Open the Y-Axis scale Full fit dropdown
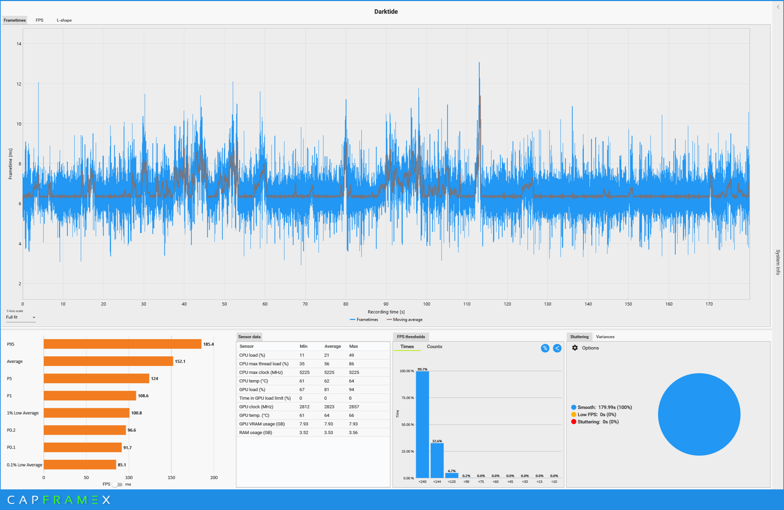Screen dimensions: 784x510 [21, 317]
